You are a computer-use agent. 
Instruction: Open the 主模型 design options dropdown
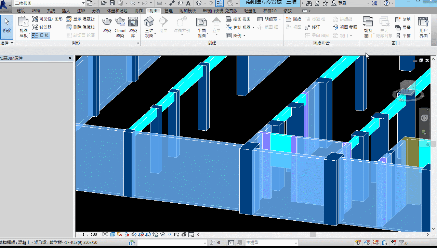coord(272,243)
